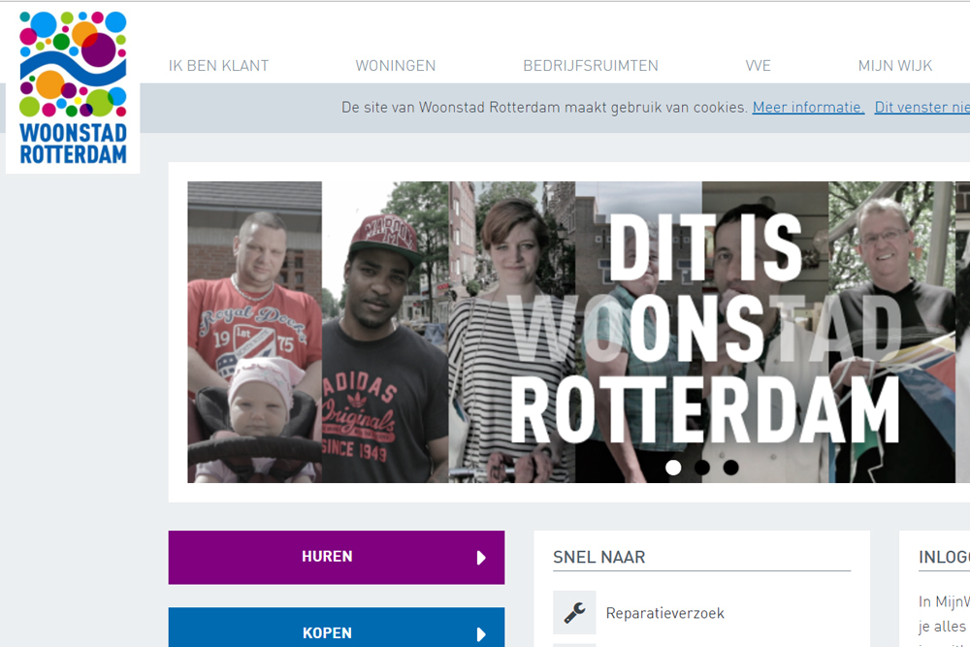The image size is (970, 647).
Task: Follow the Meer informatie cookie link
Action: tap(808, 108)
